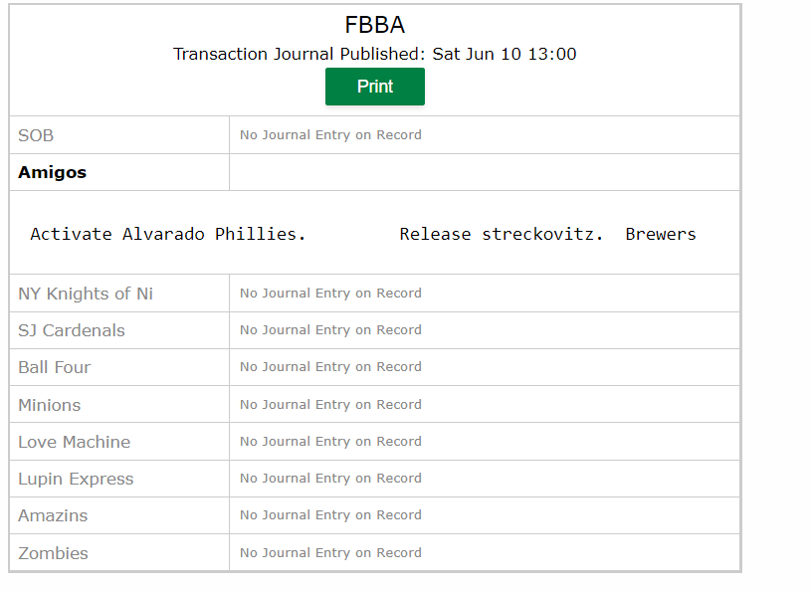811x593 pixels.
Task: Click the Transaction Journal Published date line
Action: [x=374, y=54]
